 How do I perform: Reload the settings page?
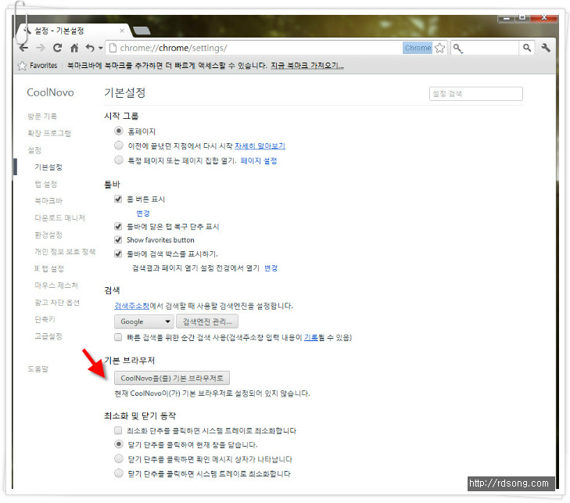58,48
